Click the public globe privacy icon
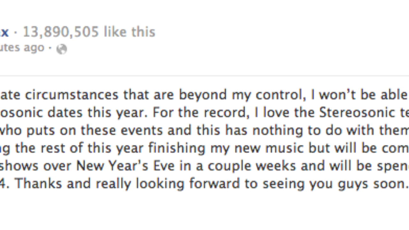 point(62,49)
